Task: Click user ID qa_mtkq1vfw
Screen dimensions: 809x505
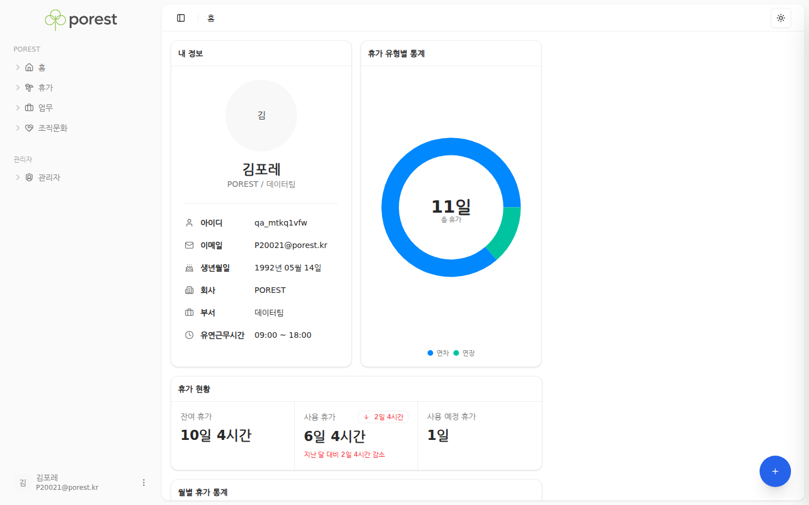Action: 281,223
